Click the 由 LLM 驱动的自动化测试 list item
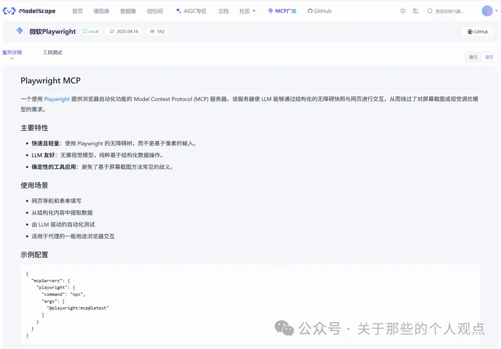This screenshot has width=501, height=349. (63, 224)
